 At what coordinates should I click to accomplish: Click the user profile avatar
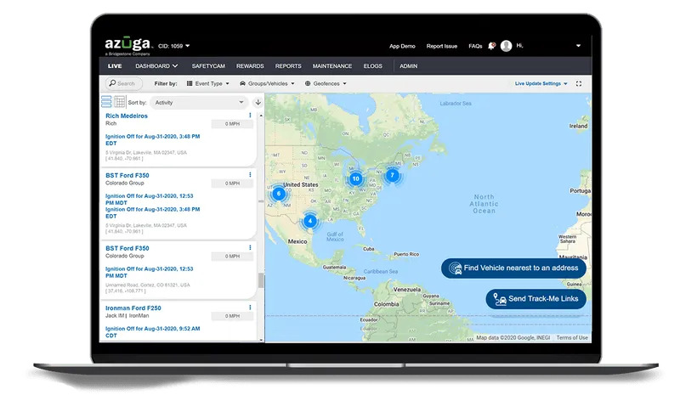click(507, 46)
